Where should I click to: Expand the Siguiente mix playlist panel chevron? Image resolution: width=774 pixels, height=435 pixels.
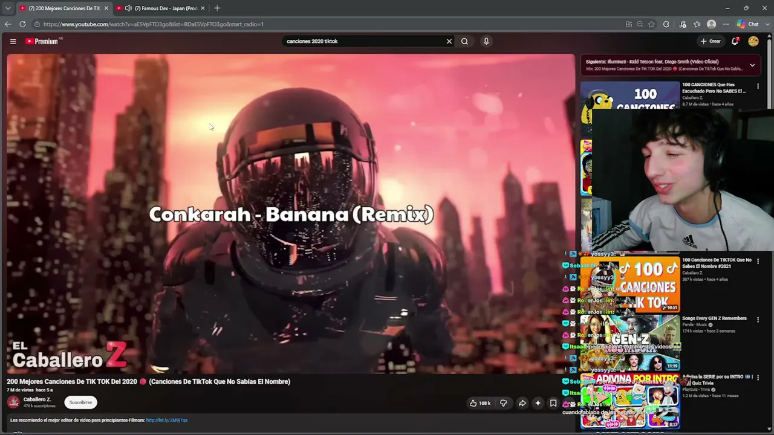[752, 65]
